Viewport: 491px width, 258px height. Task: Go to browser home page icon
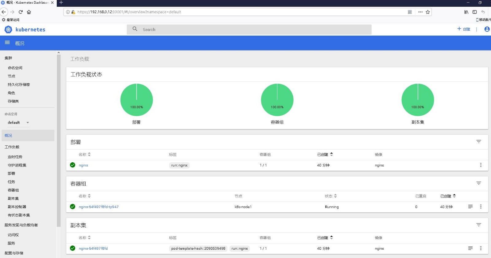(x=29, y=12)
